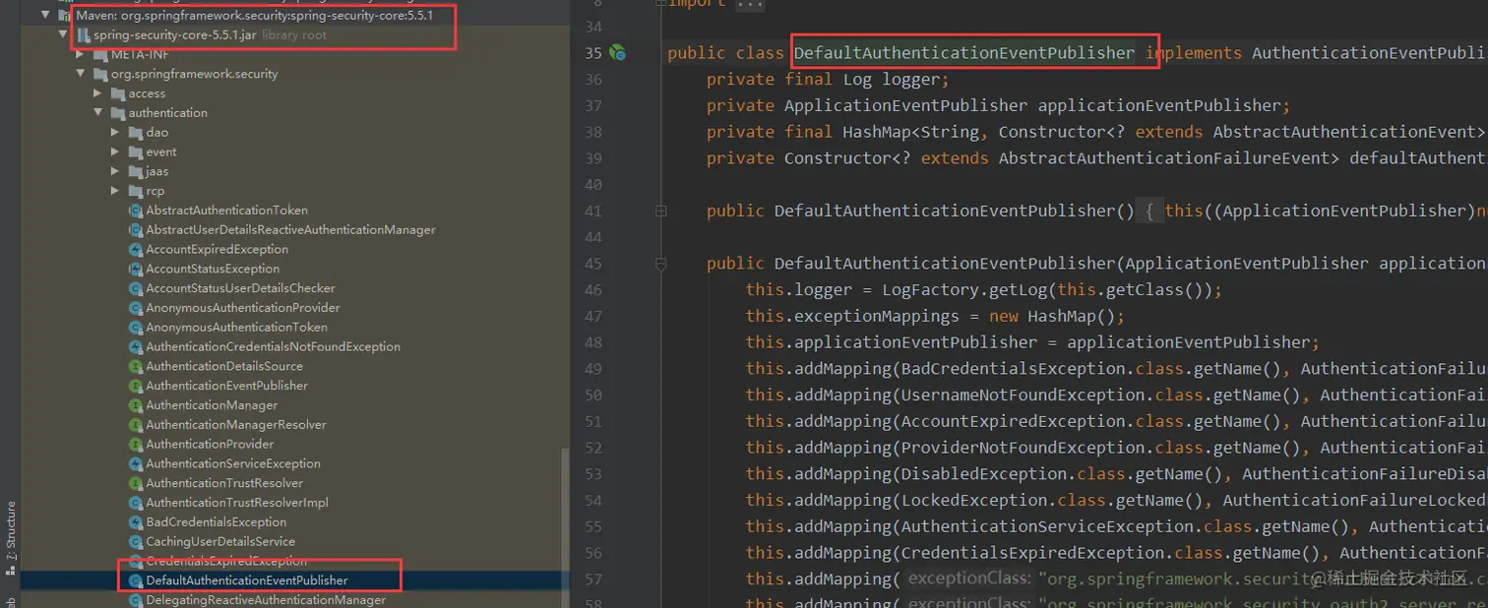Expand the rcp package arrow
Viewport: 1488px width, 608px height.
point(116,191)
